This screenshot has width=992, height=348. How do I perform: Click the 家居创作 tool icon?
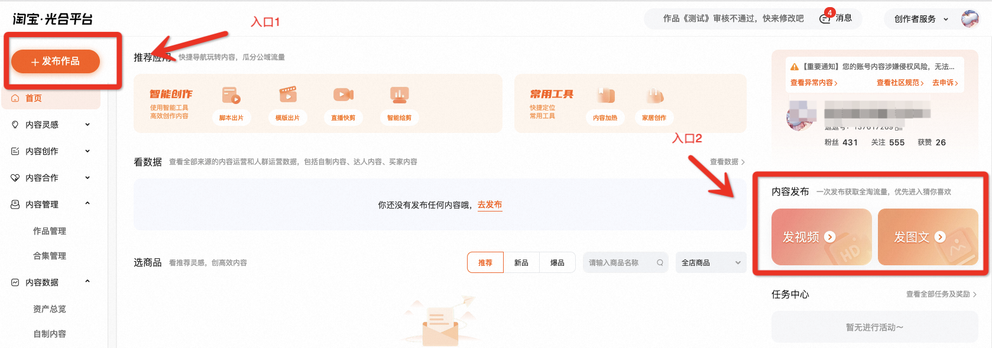[654, 95]
